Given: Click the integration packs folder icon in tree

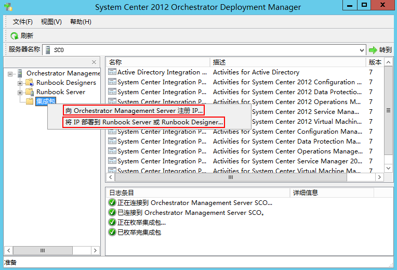Looking at the screenshot, I should 30,101.
